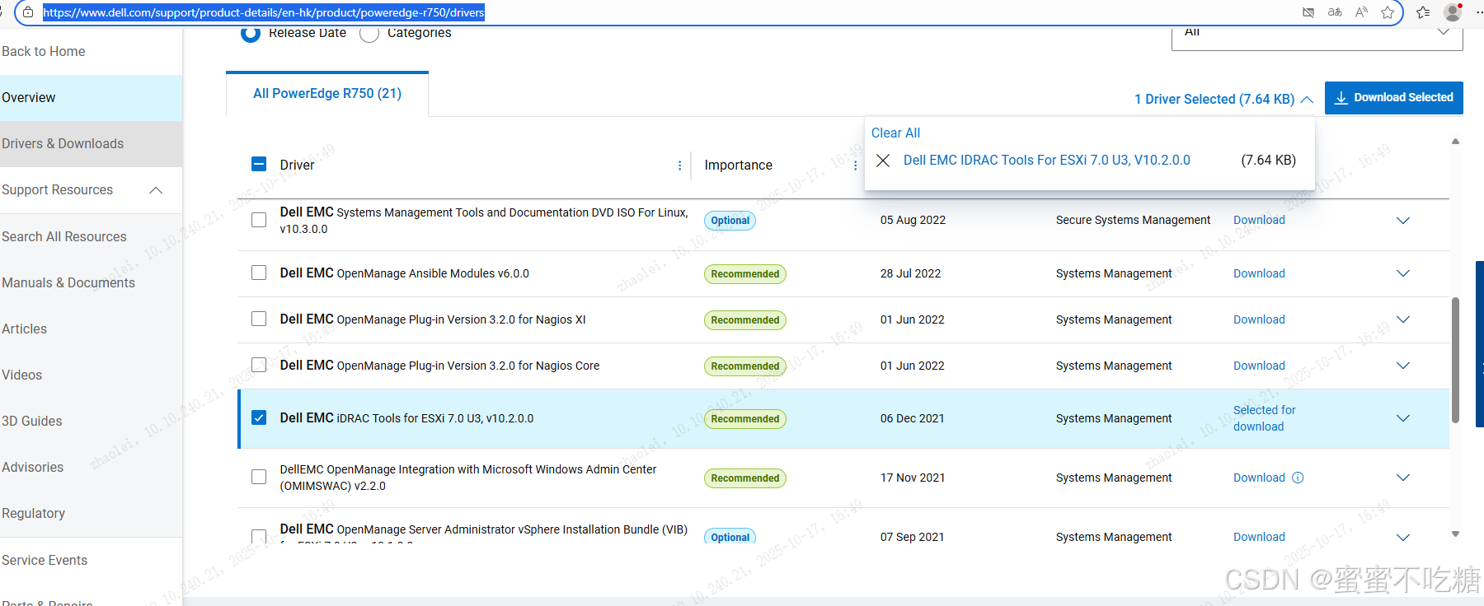Download the vSphere Installation Bundle driver
This screenshot has height=606, width=1484.
point(1259,537)
